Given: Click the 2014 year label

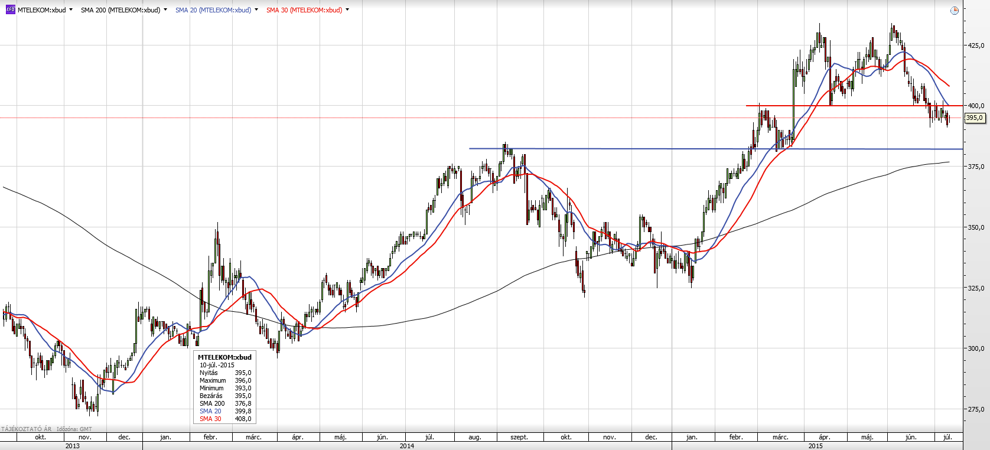Looking at the screenshot, I should point(407,446).
